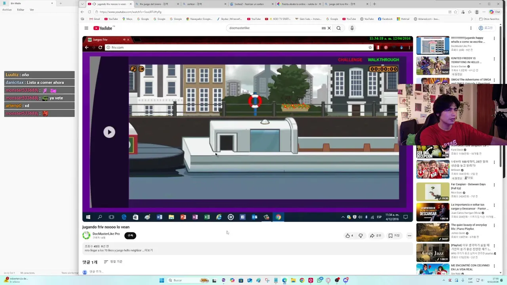Viewport: 507px width, 285px height.
Task: Open the 'ME ENCONTRÉ CON CELYNNEI' video title
Action: pyautogui.click(x=470, y=267)
